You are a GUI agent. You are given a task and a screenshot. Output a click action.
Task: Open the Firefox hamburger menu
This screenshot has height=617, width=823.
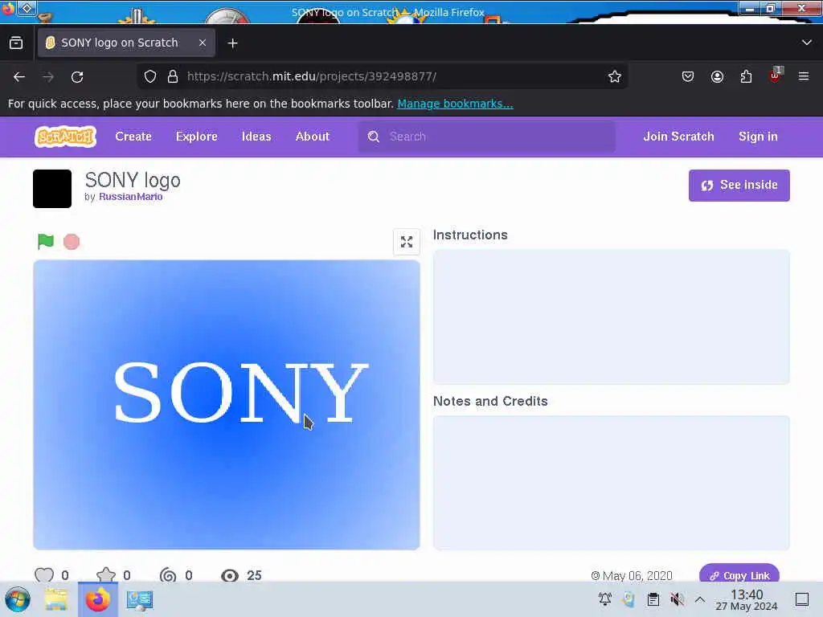[804, 76]
